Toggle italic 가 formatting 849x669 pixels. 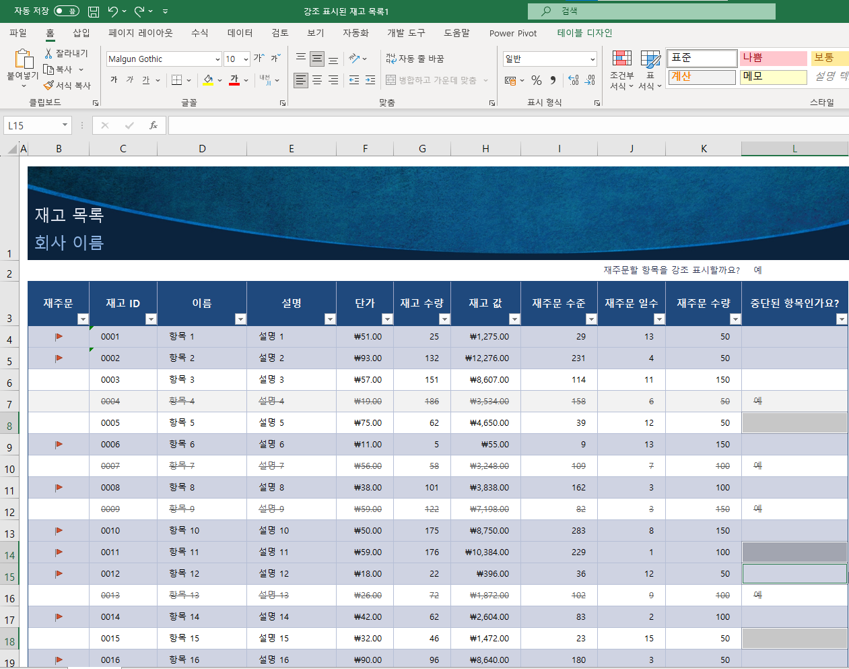(130, 80)
